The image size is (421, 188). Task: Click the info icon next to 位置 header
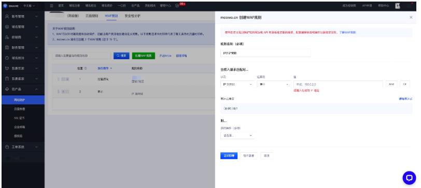point(86,69)
